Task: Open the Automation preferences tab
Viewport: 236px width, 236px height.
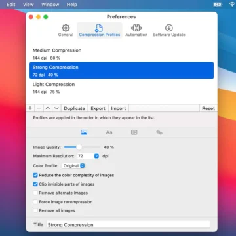Action: click(x=136, y=31)
